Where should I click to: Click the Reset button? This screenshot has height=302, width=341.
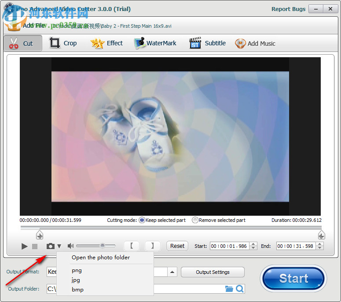point(177,246)
